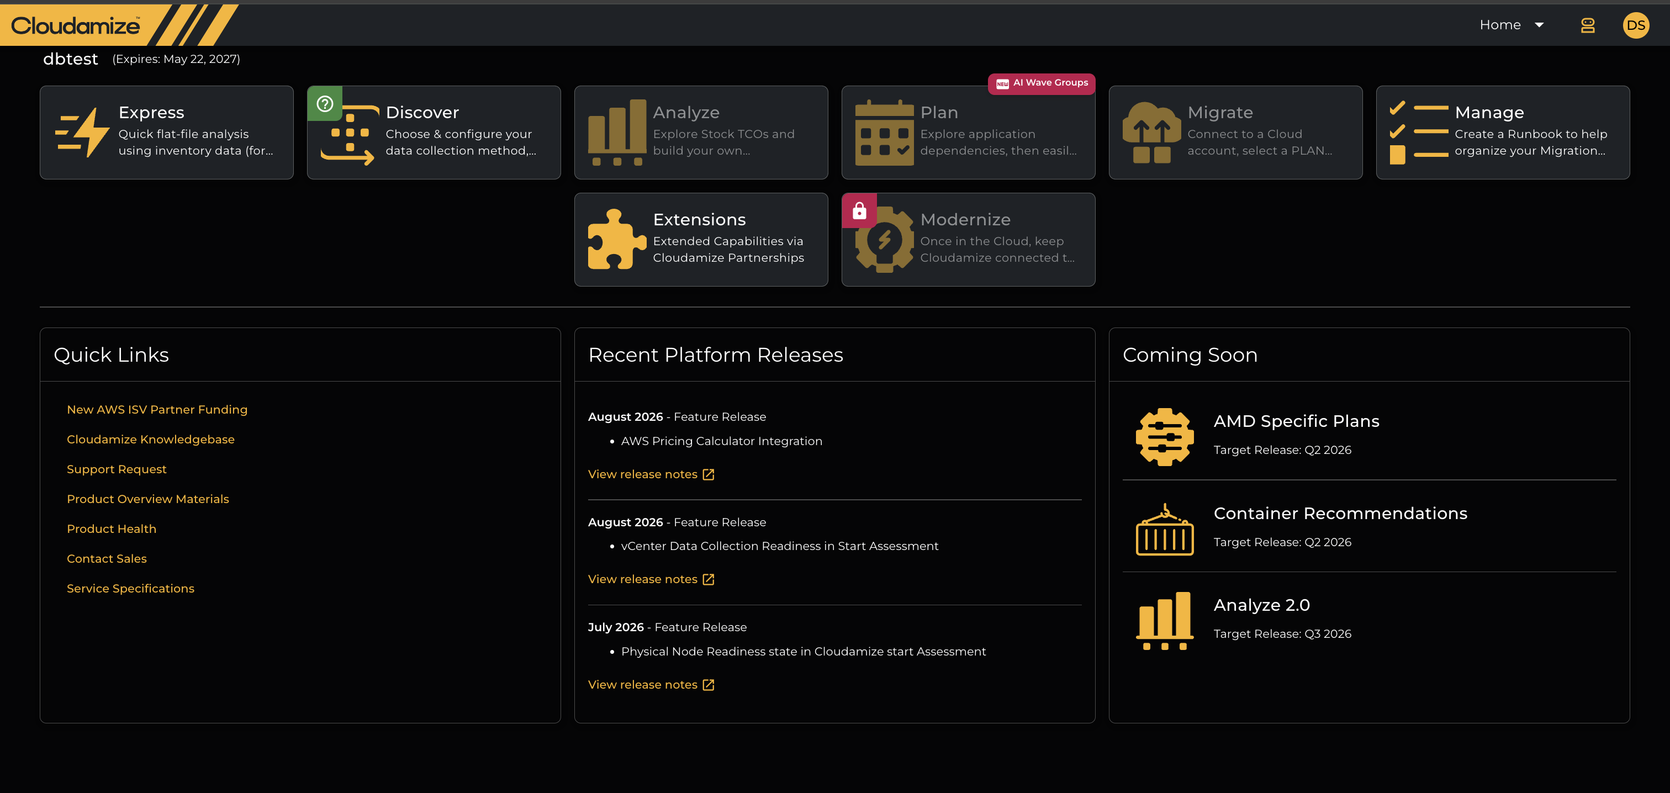
Task: Open the Cloudamize Knowledgebase link
Action: click(x=150, y=440)
